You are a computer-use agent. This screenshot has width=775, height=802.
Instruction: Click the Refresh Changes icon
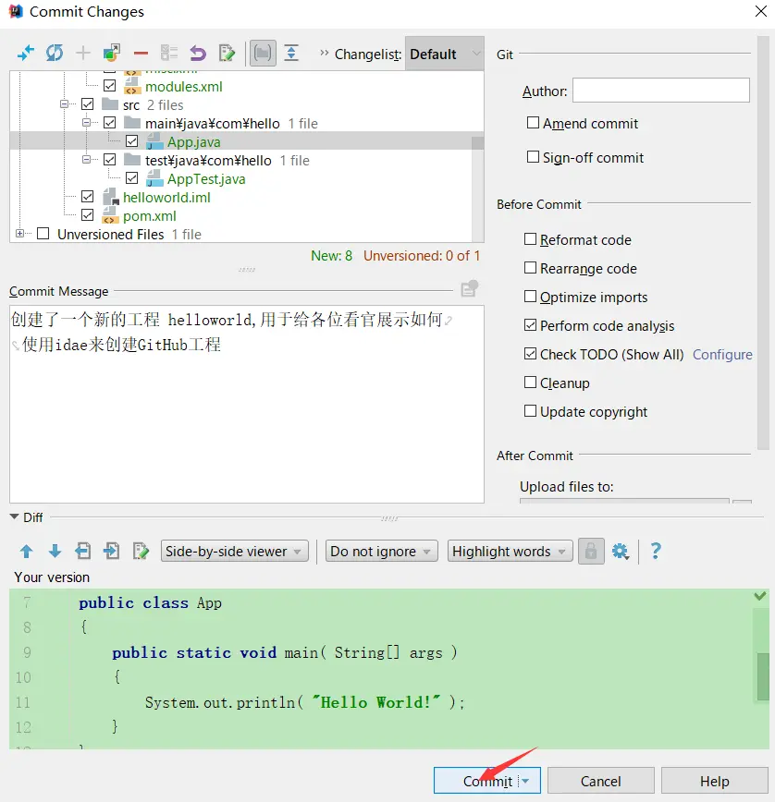[x=55, y=53]
